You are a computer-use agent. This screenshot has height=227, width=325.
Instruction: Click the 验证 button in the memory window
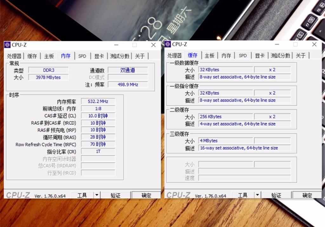point(116,195)
